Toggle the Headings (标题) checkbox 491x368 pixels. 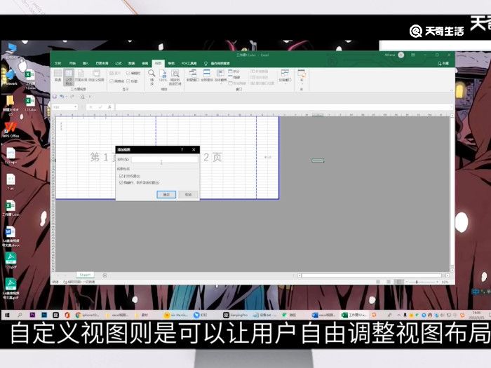pyautogui.click(x=128, y=81)
